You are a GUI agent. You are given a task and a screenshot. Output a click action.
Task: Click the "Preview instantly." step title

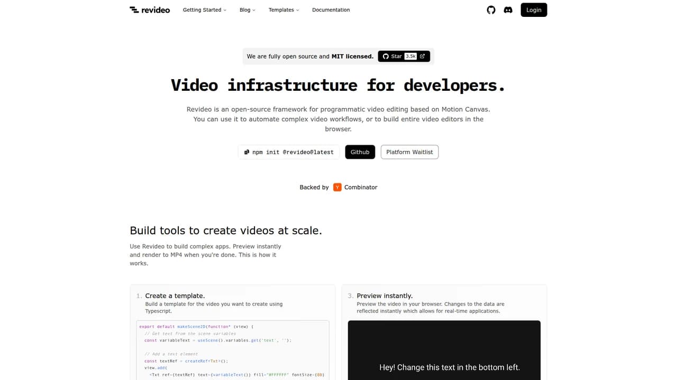point(385,296)
